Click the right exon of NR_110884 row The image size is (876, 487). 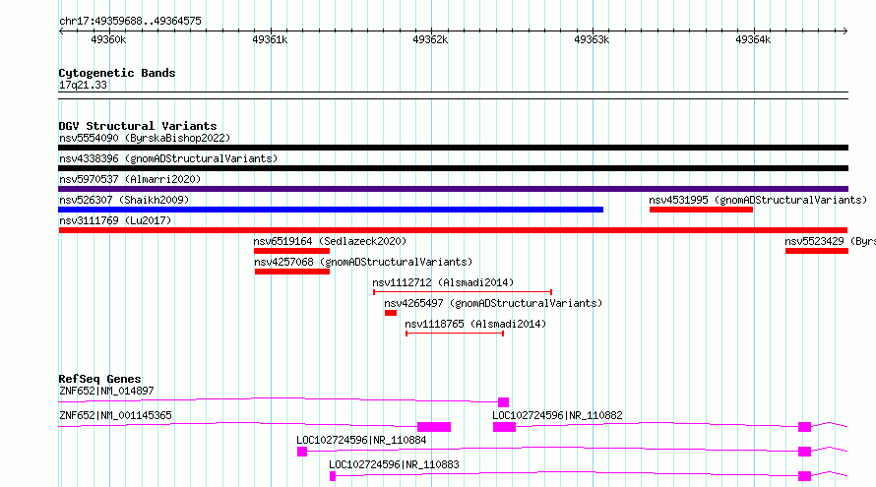(804, 452)
